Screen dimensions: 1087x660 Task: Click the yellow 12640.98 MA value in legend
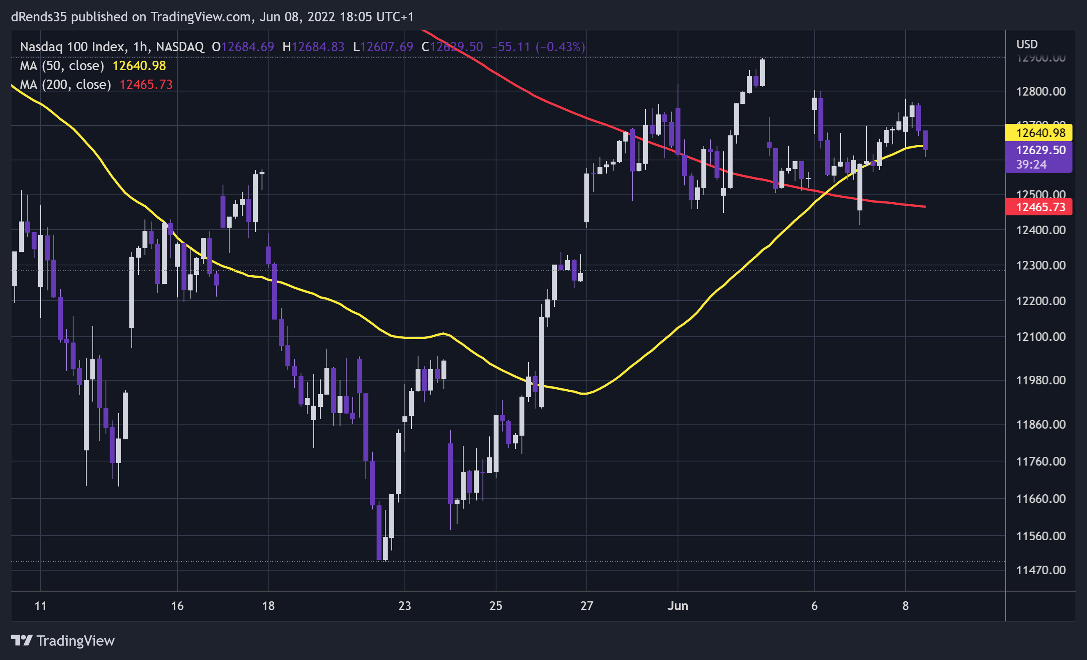click(139, 66)
